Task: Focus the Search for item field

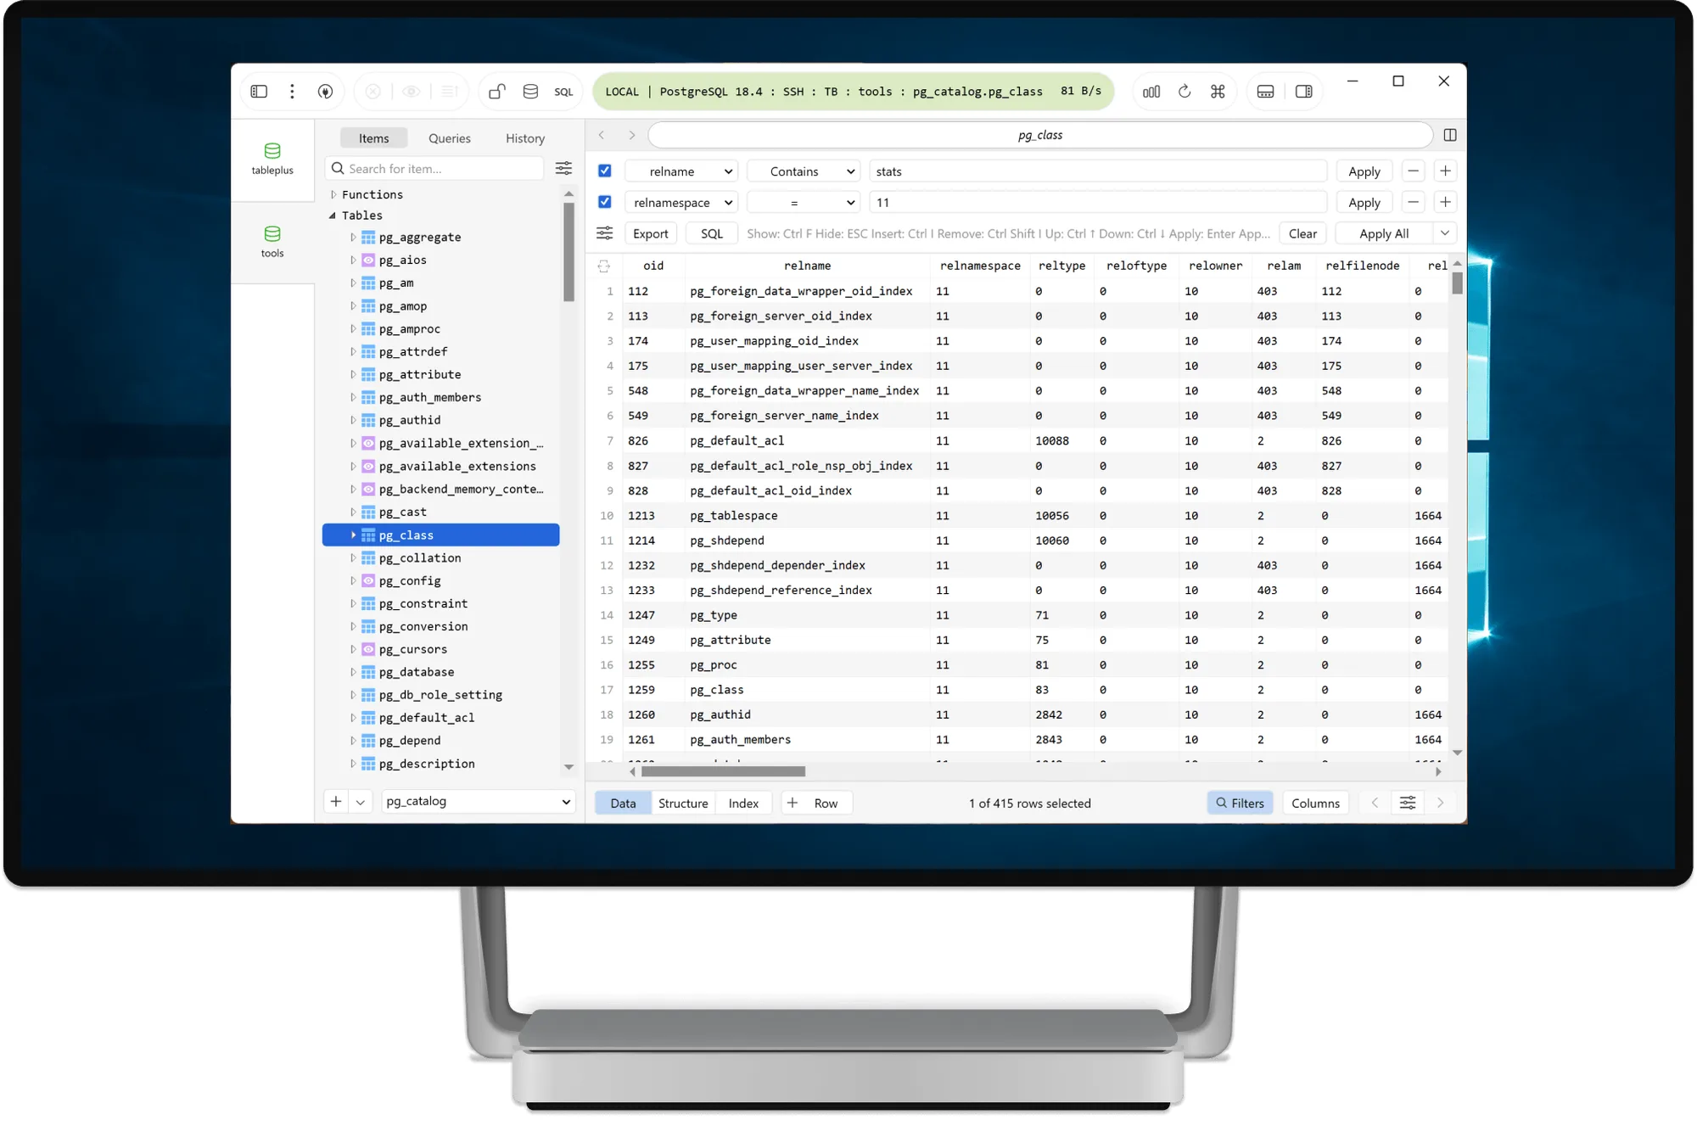Action: point(434,168)
